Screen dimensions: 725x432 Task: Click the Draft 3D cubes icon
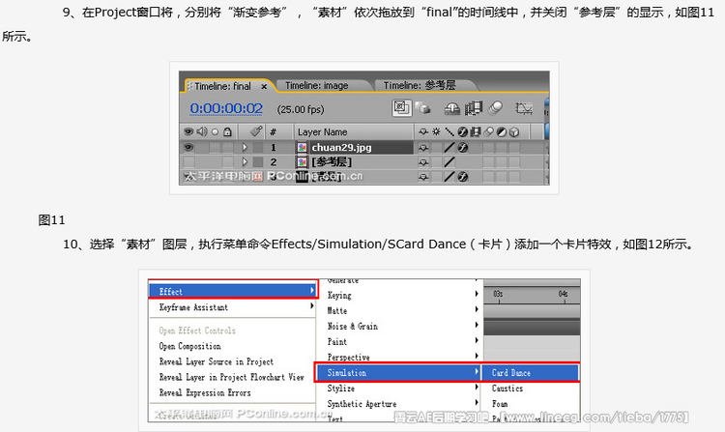422,108
